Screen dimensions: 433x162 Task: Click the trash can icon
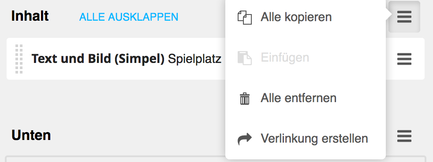[x=245, y=99]
